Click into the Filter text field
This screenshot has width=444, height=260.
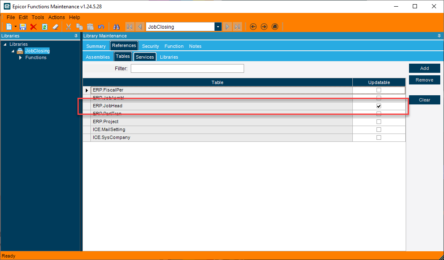point(187,69)
